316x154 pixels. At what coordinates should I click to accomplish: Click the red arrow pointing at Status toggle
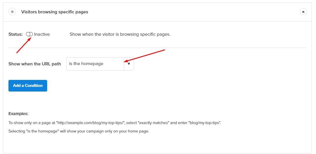[x=23, y=45]
